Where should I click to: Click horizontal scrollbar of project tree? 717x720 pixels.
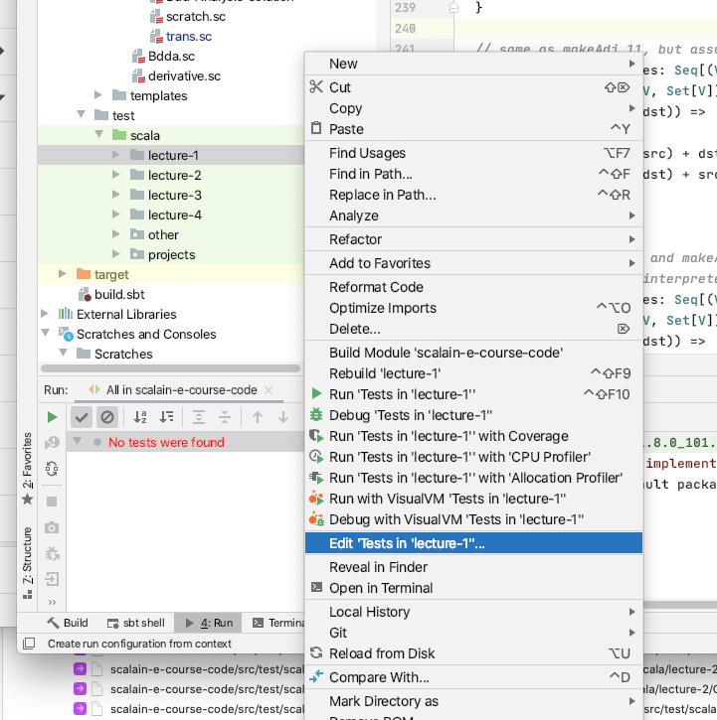[x=171, y=368]
